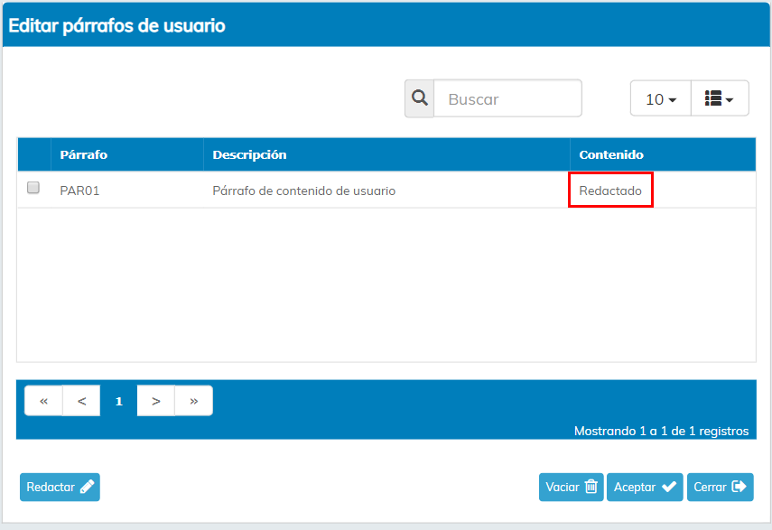Confirm with the Aceptar checkmark button

(x=645, y=487)
